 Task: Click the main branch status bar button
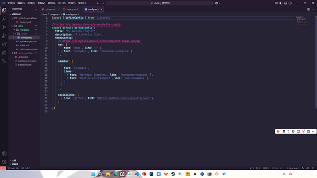pyautogui.click(x=13, y=168)
